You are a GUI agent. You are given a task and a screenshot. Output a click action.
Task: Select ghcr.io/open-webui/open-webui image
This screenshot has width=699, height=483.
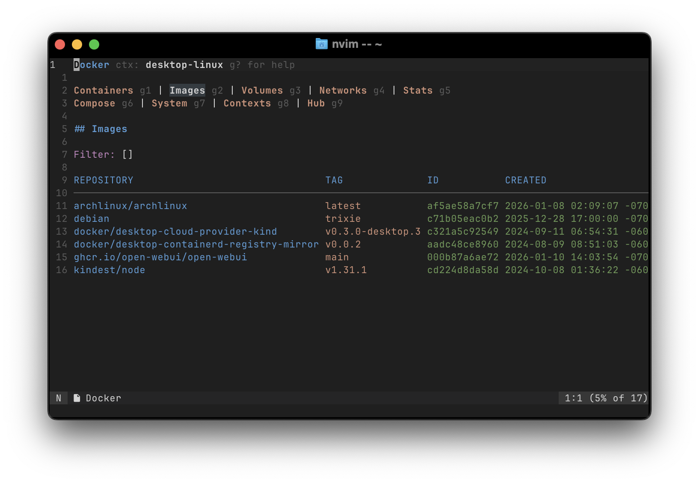[x=160, y=257]
